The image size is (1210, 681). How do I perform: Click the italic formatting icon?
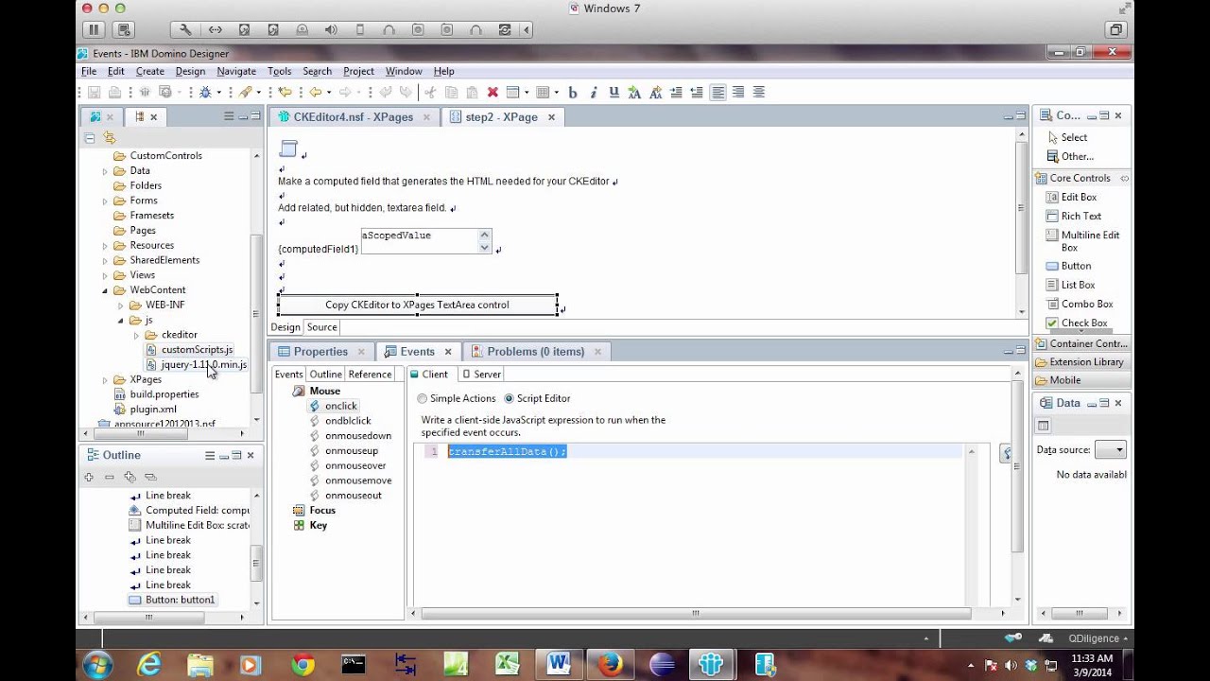594,92
